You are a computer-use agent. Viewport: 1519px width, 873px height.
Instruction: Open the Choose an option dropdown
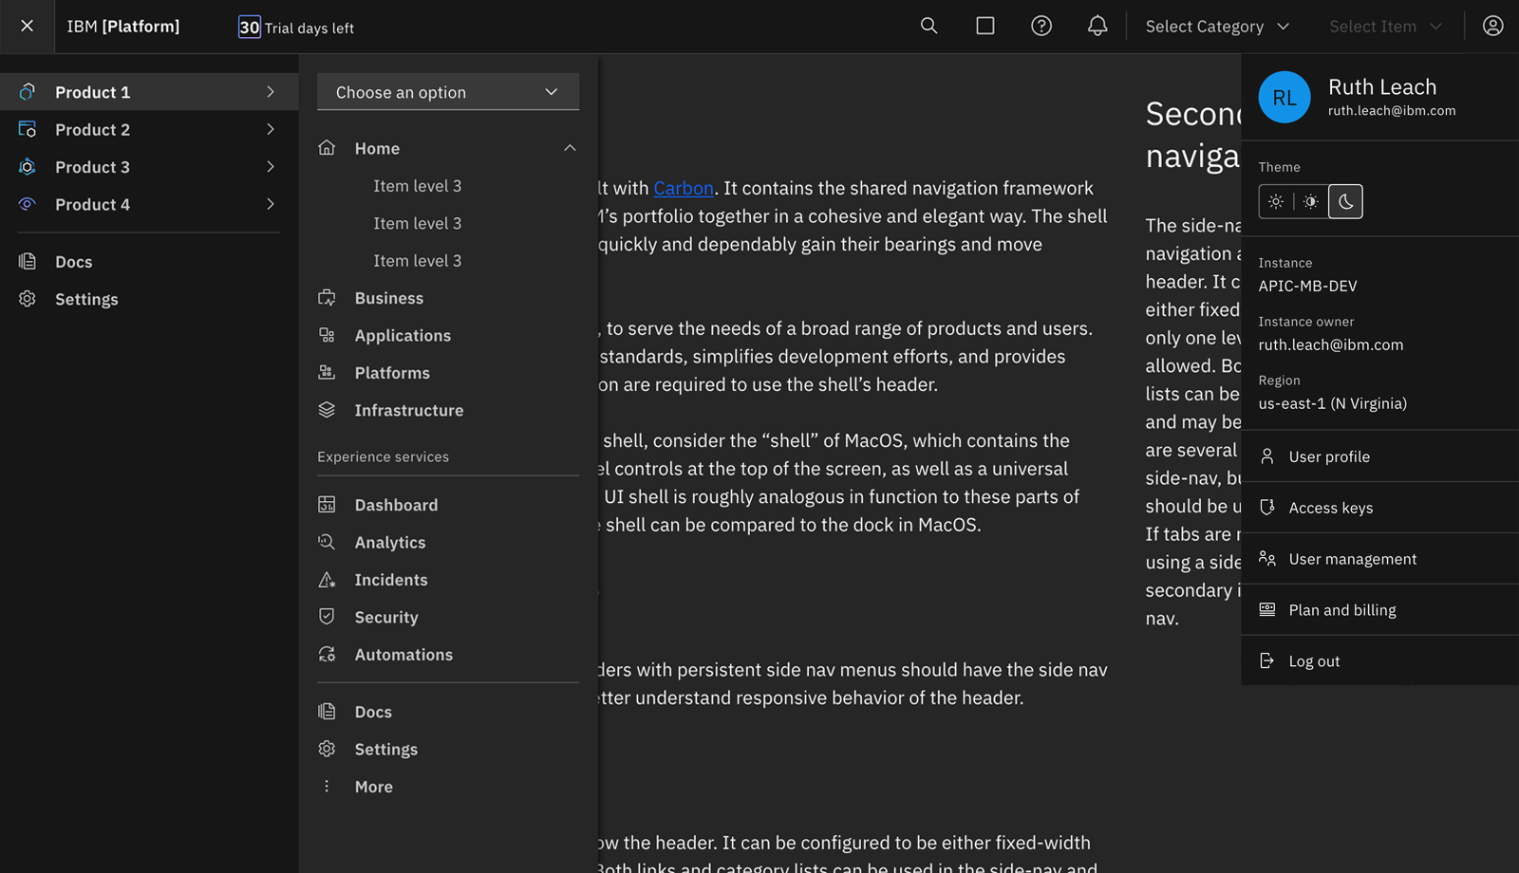pos(448,92)
